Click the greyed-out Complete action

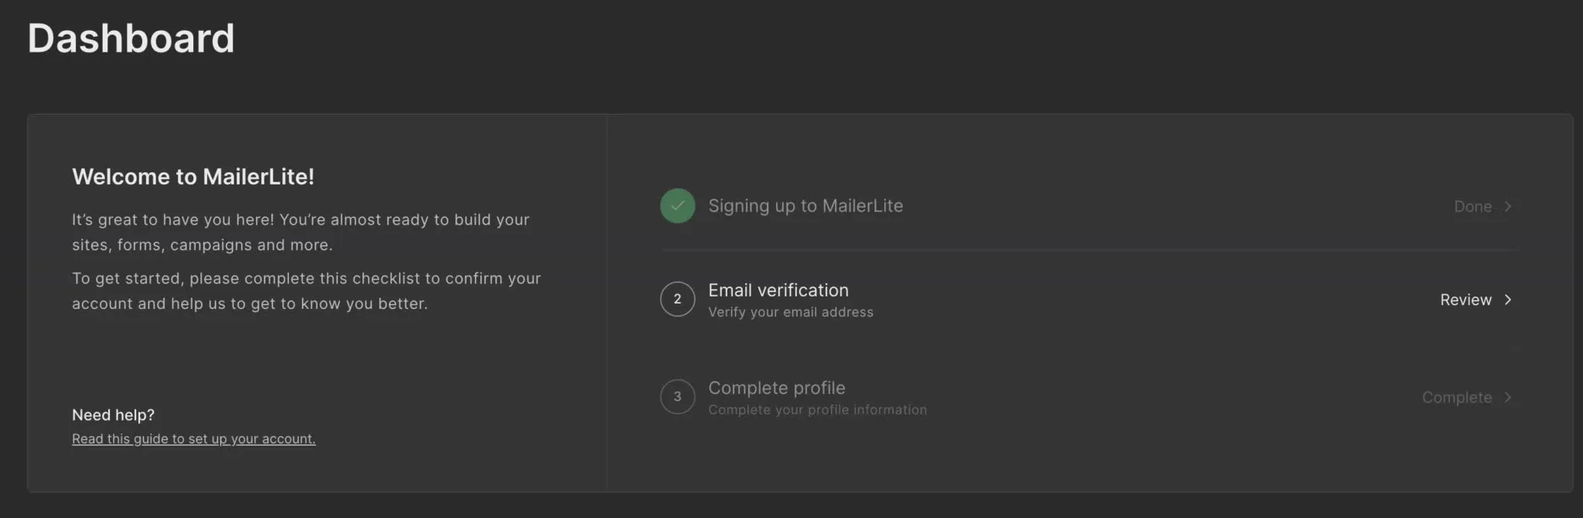pos(1458,397)
